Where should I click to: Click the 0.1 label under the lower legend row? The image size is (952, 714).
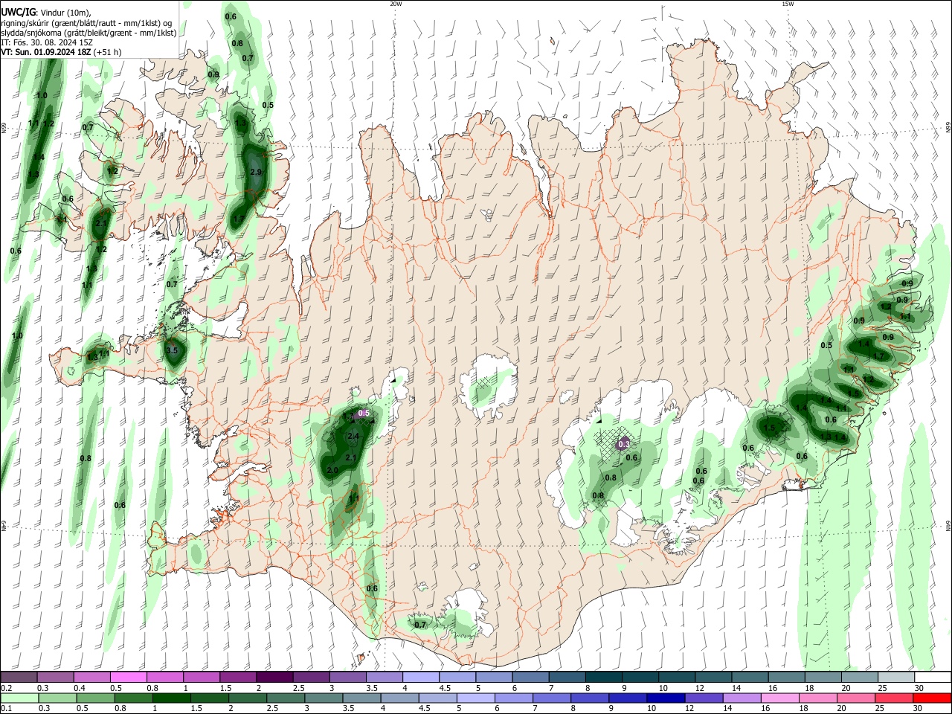pyautogui.click(x=6, y=709)
